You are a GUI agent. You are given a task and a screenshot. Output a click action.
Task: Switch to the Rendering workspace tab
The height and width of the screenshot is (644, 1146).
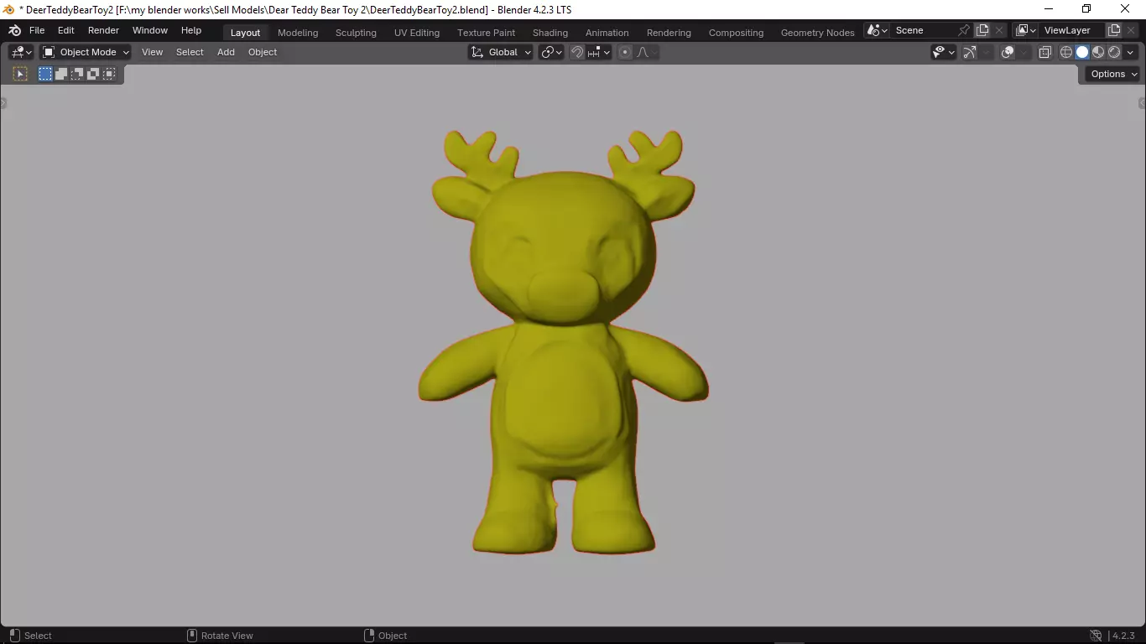(x=669, y=33)
